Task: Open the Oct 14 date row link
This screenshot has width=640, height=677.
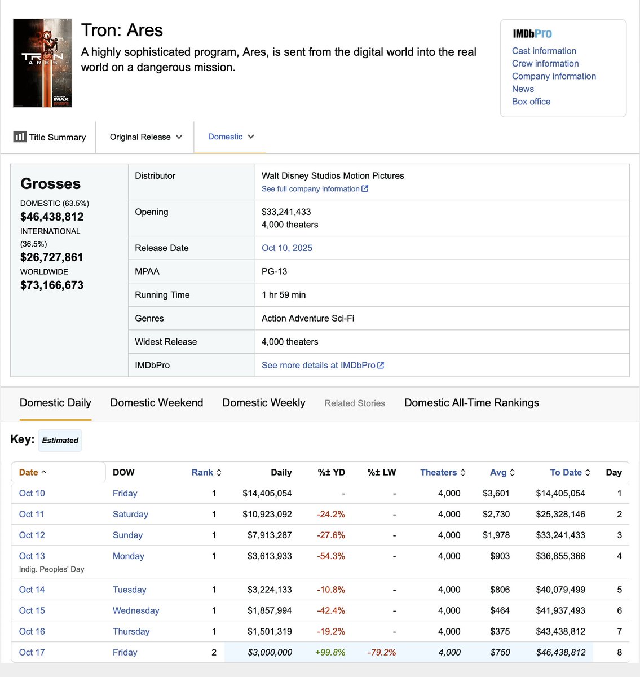Action: (x=32, y=590)
